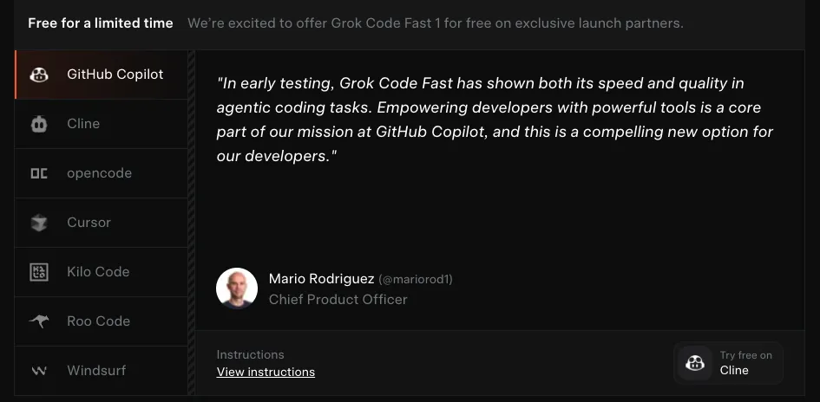Click the @mariorod1 handle
820x402 pixels.
[x=416, y=280]
